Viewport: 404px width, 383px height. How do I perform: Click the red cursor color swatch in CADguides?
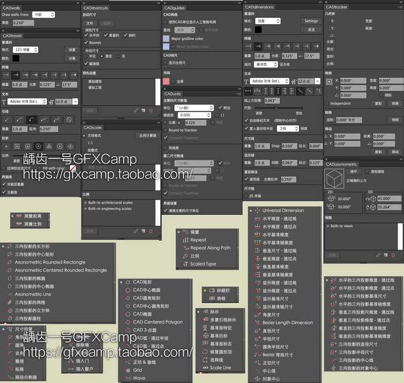166,81
